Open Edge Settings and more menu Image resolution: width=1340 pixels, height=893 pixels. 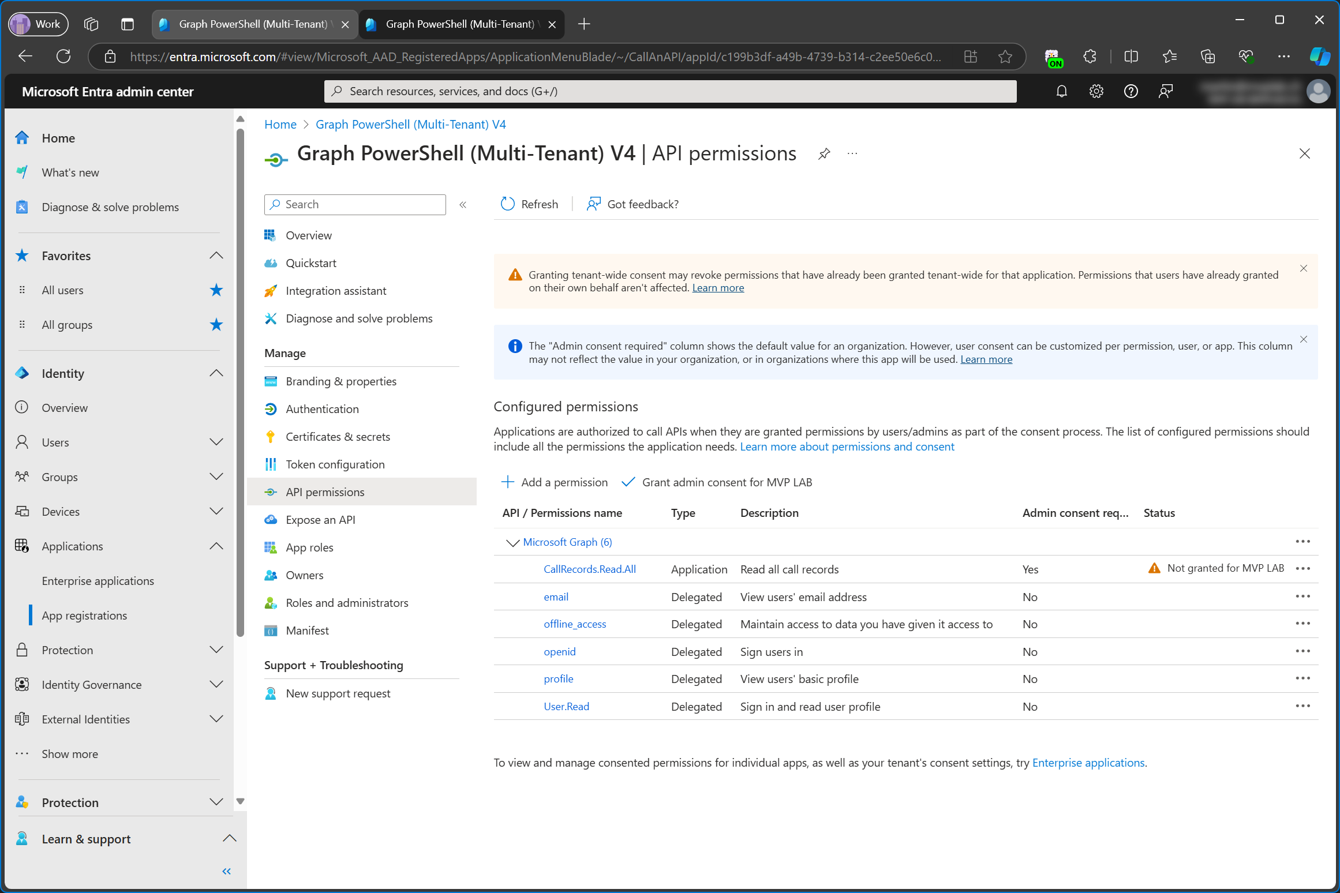(x=1283, y=57)
